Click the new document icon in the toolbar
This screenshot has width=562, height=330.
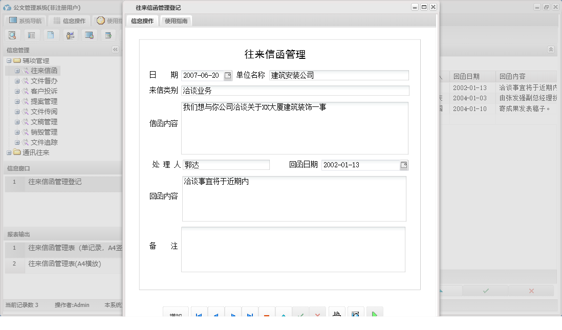[x=50, y=35]
